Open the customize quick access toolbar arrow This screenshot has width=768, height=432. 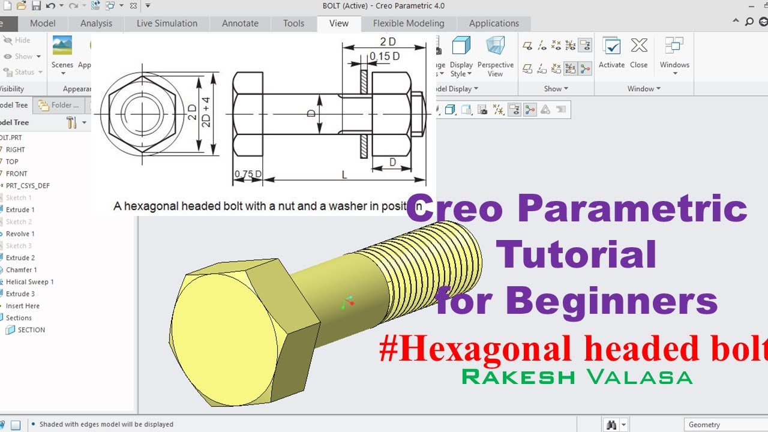[148, 6]
